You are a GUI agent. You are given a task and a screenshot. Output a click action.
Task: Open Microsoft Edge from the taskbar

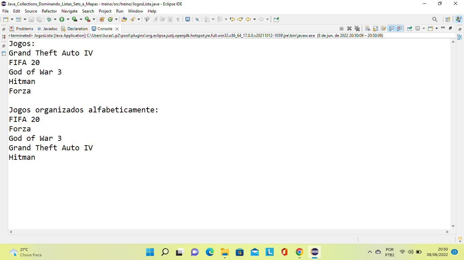point(210,252)
